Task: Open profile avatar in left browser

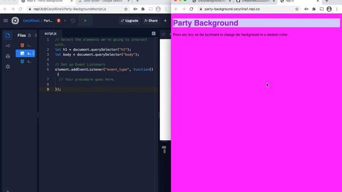Action: [x=158, y=9]
